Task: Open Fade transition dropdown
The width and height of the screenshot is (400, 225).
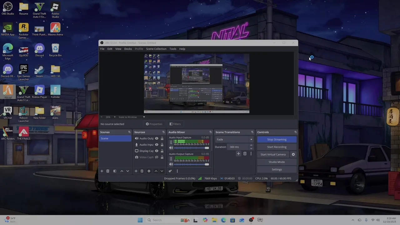Action: [x=234, y=139]
